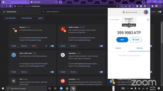Click the Coil extension icon
Image resolution: width=163 pixels, height=91 pixels.
14,81
